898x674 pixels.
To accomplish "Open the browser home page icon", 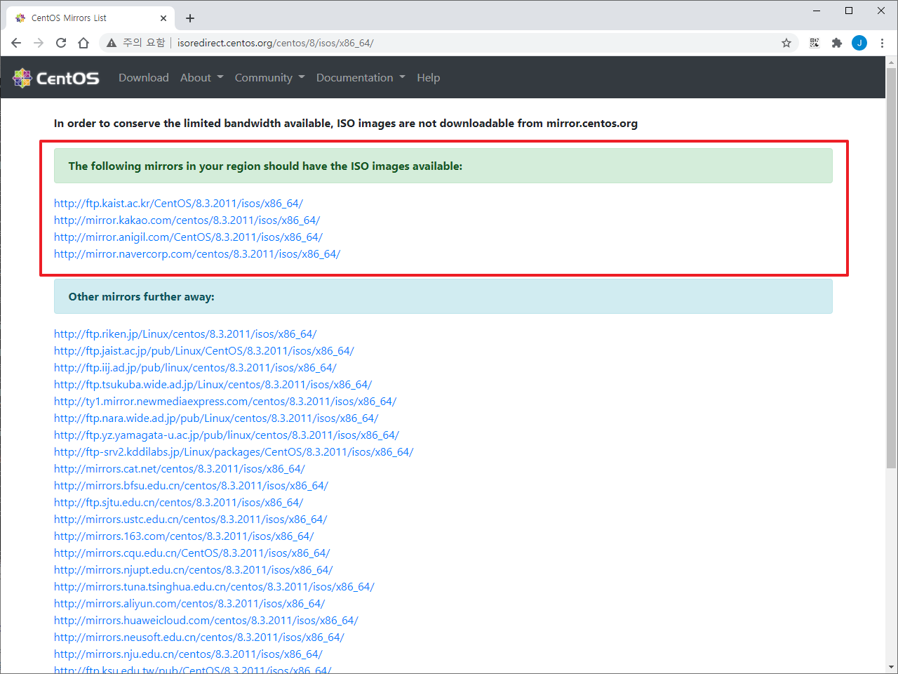I will click(83, 43).
